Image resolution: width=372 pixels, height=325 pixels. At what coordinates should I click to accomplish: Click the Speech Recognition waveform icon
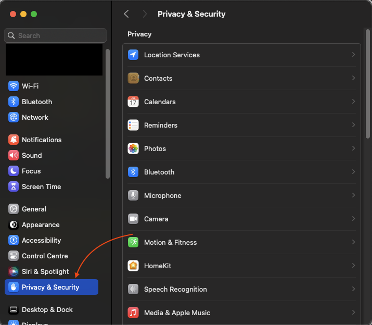coord(133,289)
